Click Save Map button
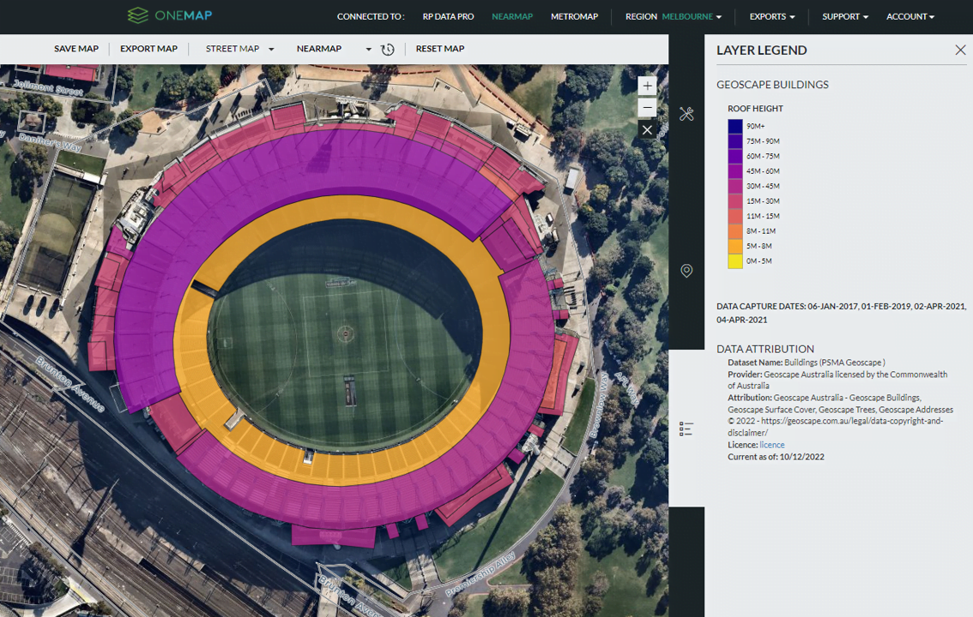The height and width of the screenshot is (617, 973). tap(76, 49)
